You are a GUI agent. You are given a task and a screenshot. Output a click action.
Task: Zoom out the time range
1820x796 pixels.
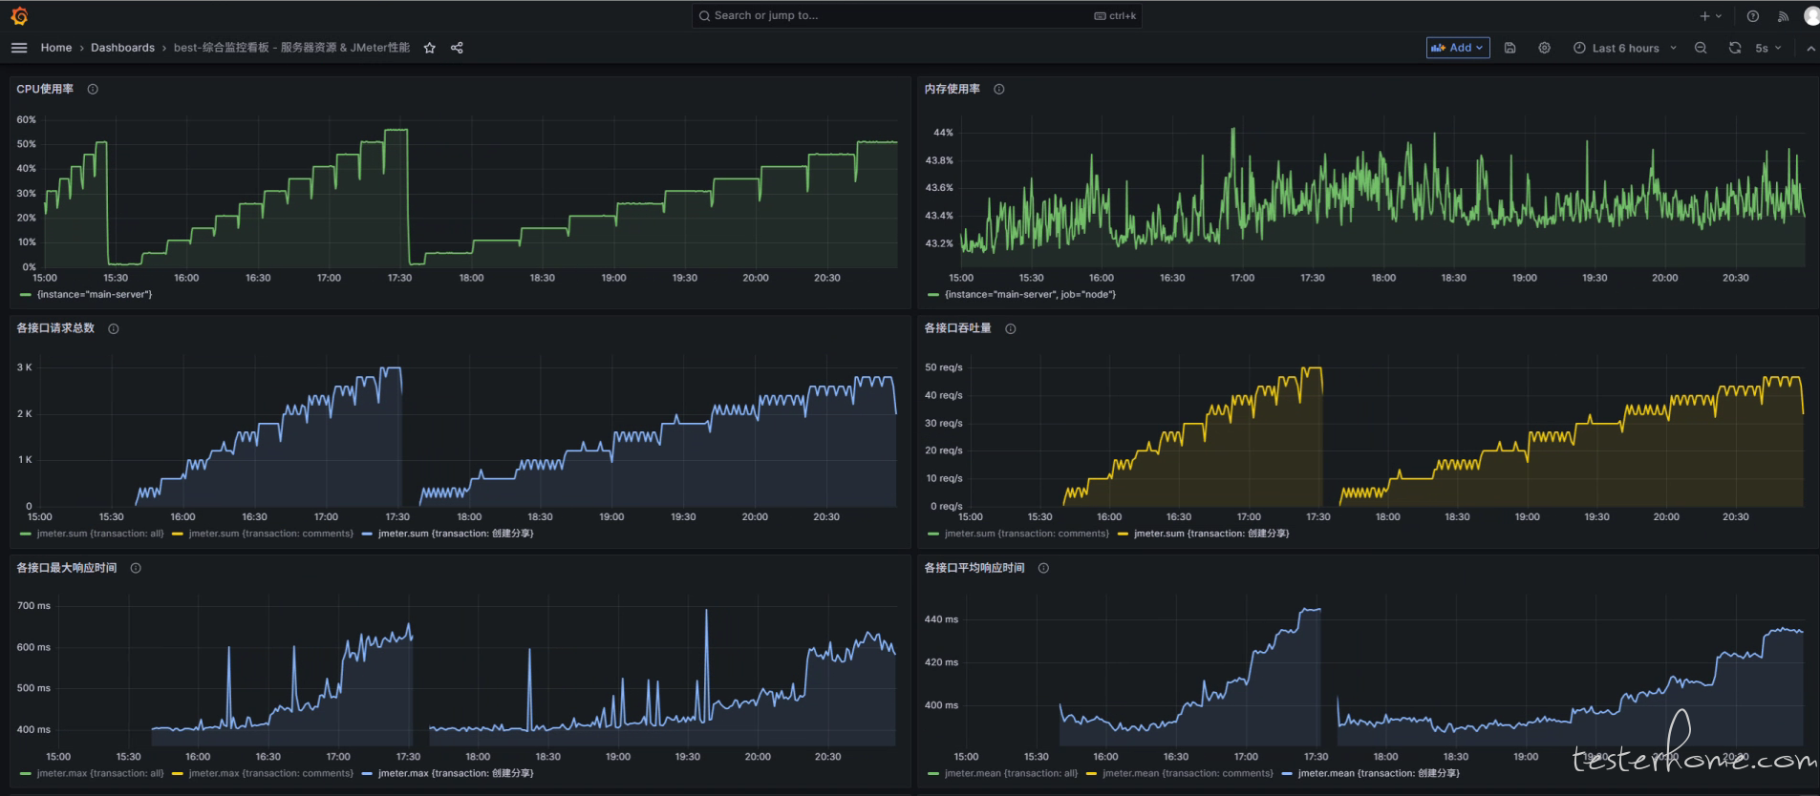coord(1701,48)
